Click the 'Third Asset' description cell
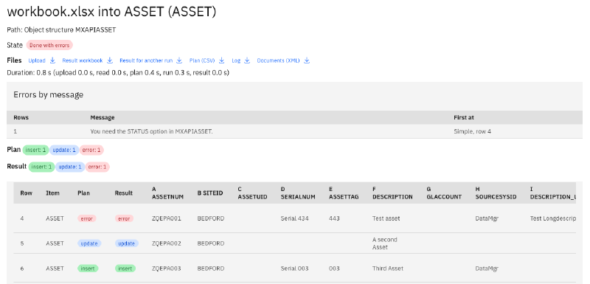Image resolution: width=590 pixels, height=284 pixels. coord(388,269)
